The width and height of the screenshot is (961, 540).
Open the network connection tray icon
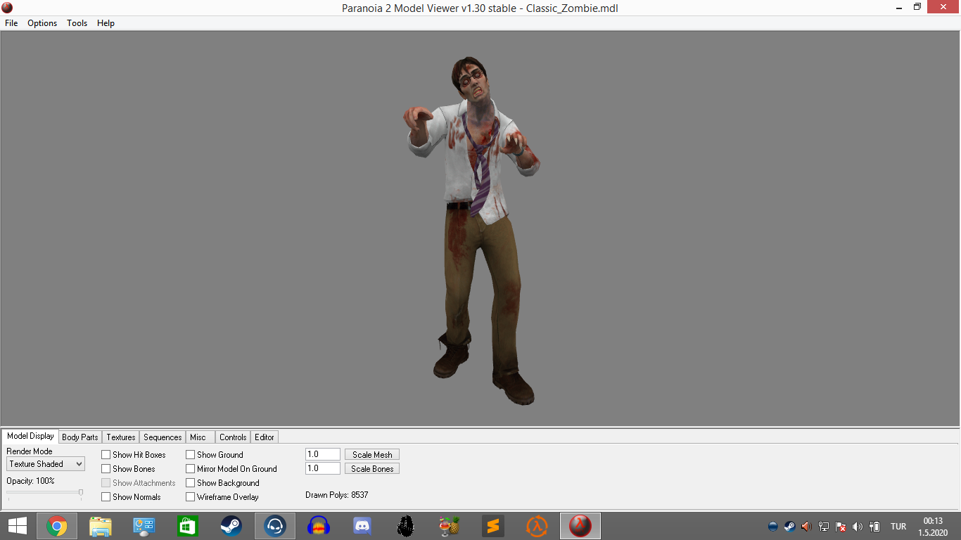(823, 526)
